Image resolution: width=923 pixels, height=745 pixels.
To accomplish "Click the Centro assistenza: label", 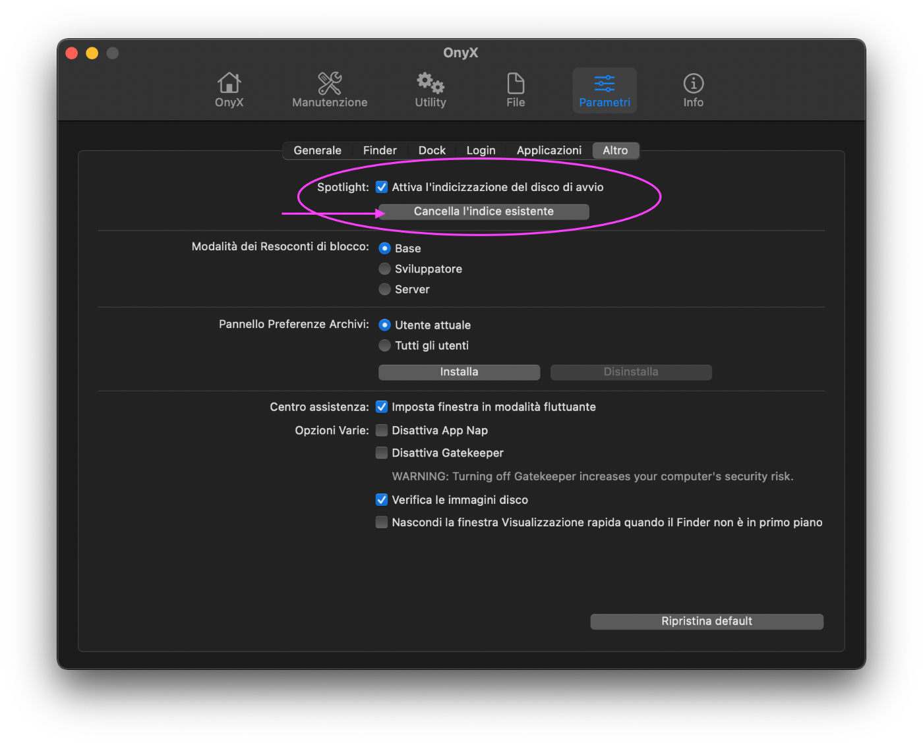I will click(319, 407).
